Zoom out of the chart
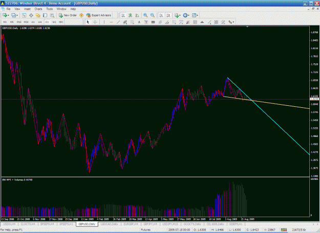Screen dimensions: 320x233 pyautogui.click(x=153, y=15)
